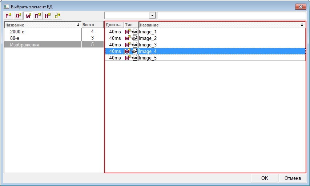310x186 pixels.
Task: Click the count 5 next to Изображения
Action: pos(92,44)
